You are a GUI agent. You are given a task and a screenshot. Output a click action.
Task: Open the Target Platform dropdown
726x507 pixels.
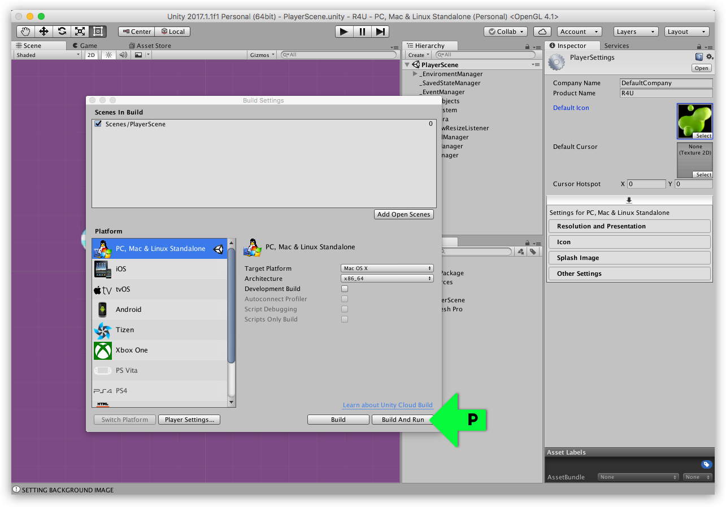(387, 268)
